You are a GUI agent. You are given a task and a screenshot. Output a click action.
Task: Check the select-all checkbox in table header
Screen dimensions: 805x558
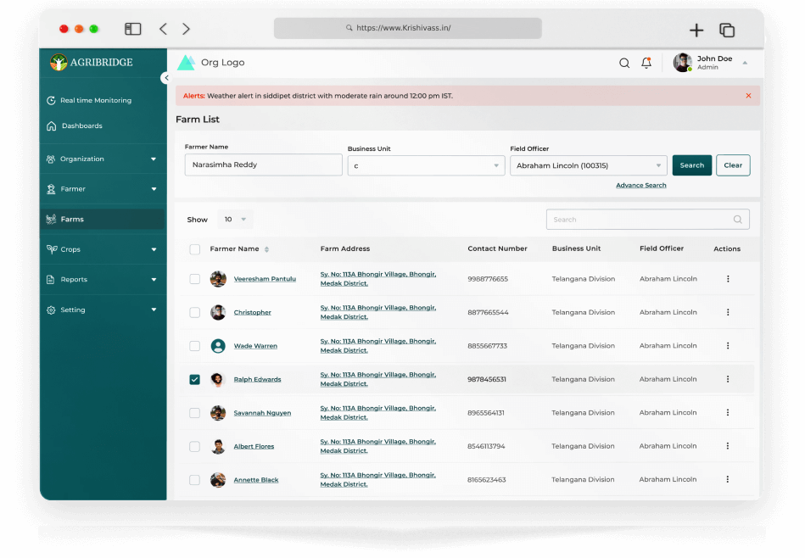click(x=194, y=248)
